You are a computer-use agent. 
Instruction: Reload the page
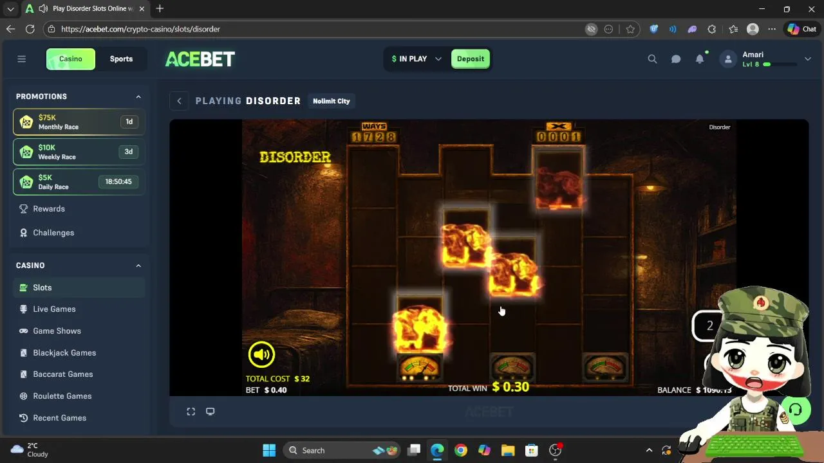tap(30, 29)
